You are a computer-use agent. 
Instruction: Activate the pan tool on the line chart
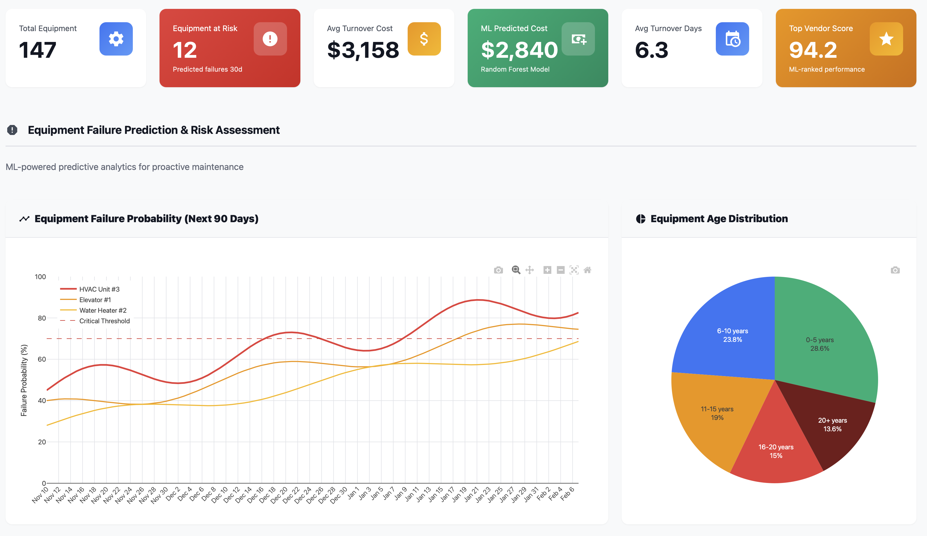click(530, 270)
